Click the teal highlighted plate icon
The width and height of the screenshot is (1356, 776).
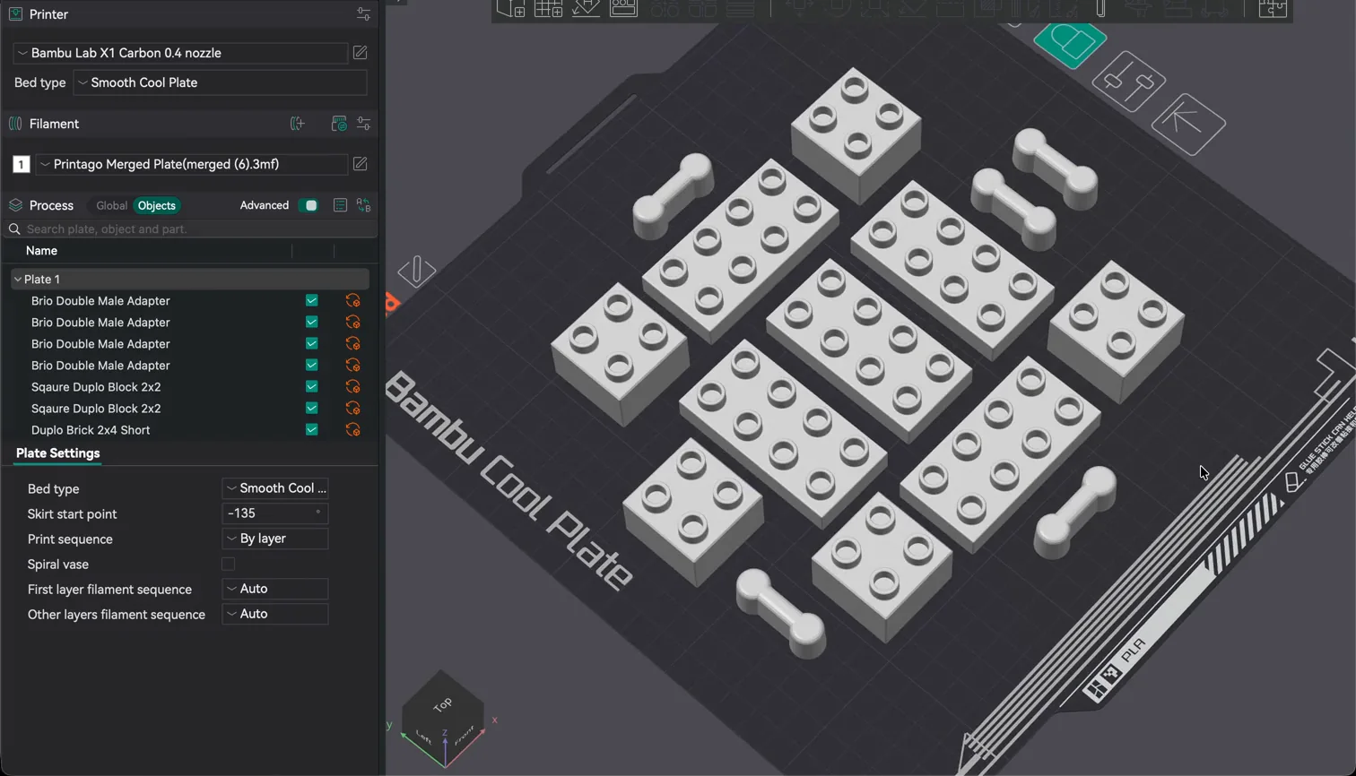tap(1070, 43)
